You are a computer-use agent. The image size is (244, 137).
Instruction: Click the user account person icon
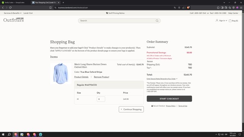(217, 21)
